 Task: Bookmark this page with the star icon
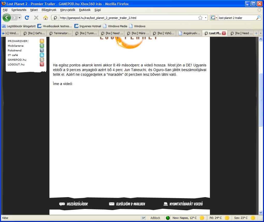pos(200,18)
